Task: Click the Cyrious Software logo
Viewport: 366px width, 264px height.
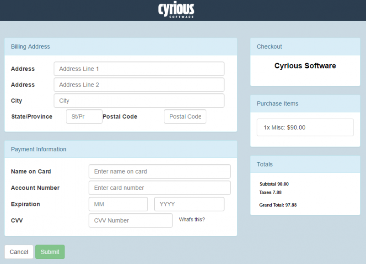Action: tap(176, 10)
